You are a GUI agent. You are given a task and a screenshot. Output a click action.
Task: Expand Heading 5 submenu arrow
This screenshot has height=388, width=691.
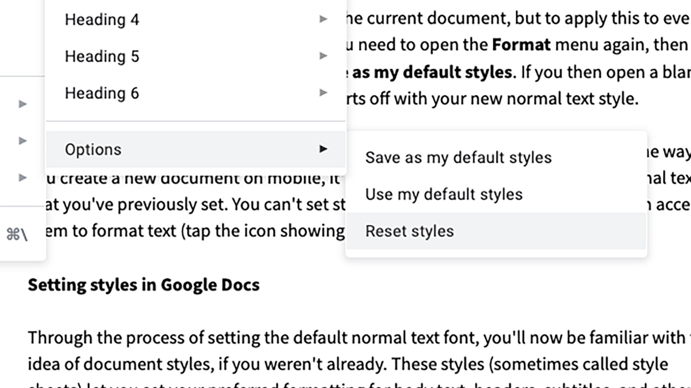point(323,56)
